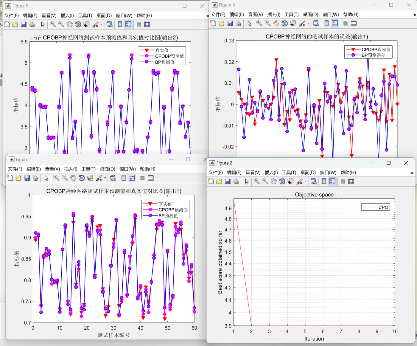Maximize the Figure 6 window

point(391,5)
